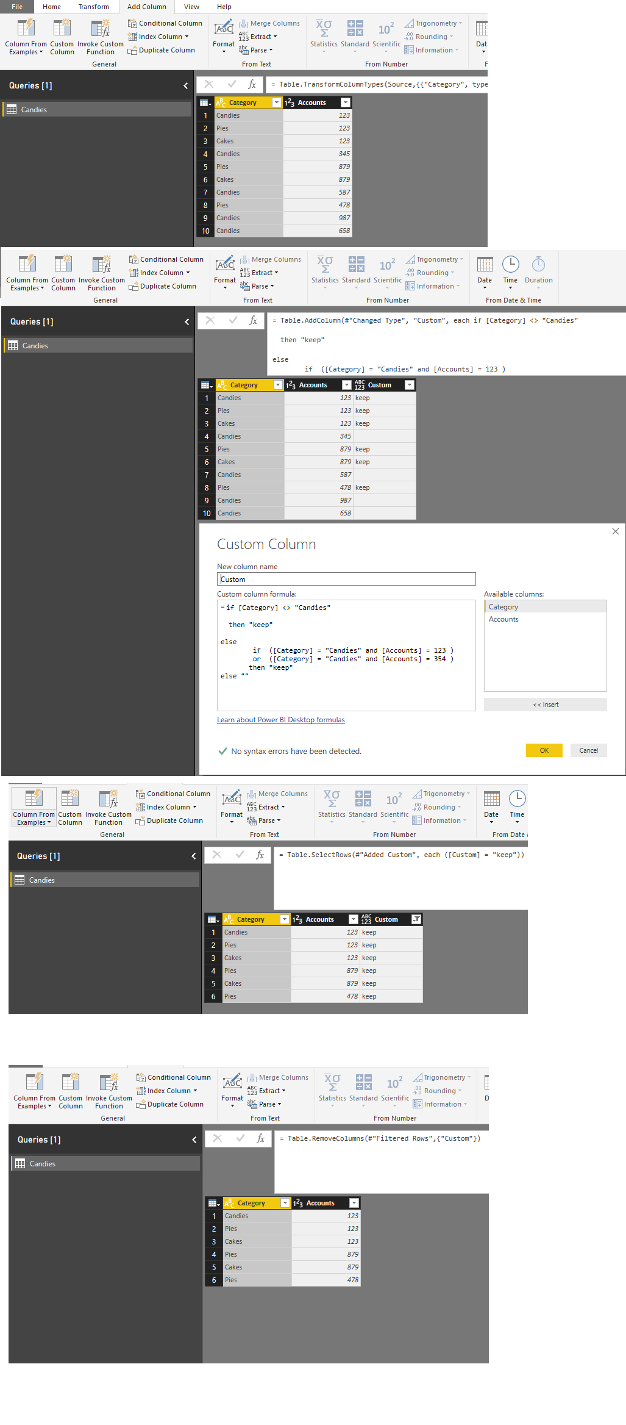Image resolution: width=626 pixels, height=1425 pixels.
Task: Open Custom column filter dropdown in Table.AddColumn table
Action: [x=410, y=385]
